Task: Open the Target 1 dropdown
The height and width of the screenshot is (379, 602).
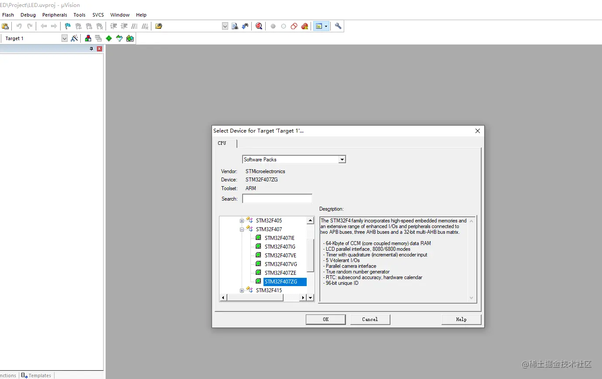Action: tap(65, 38)
